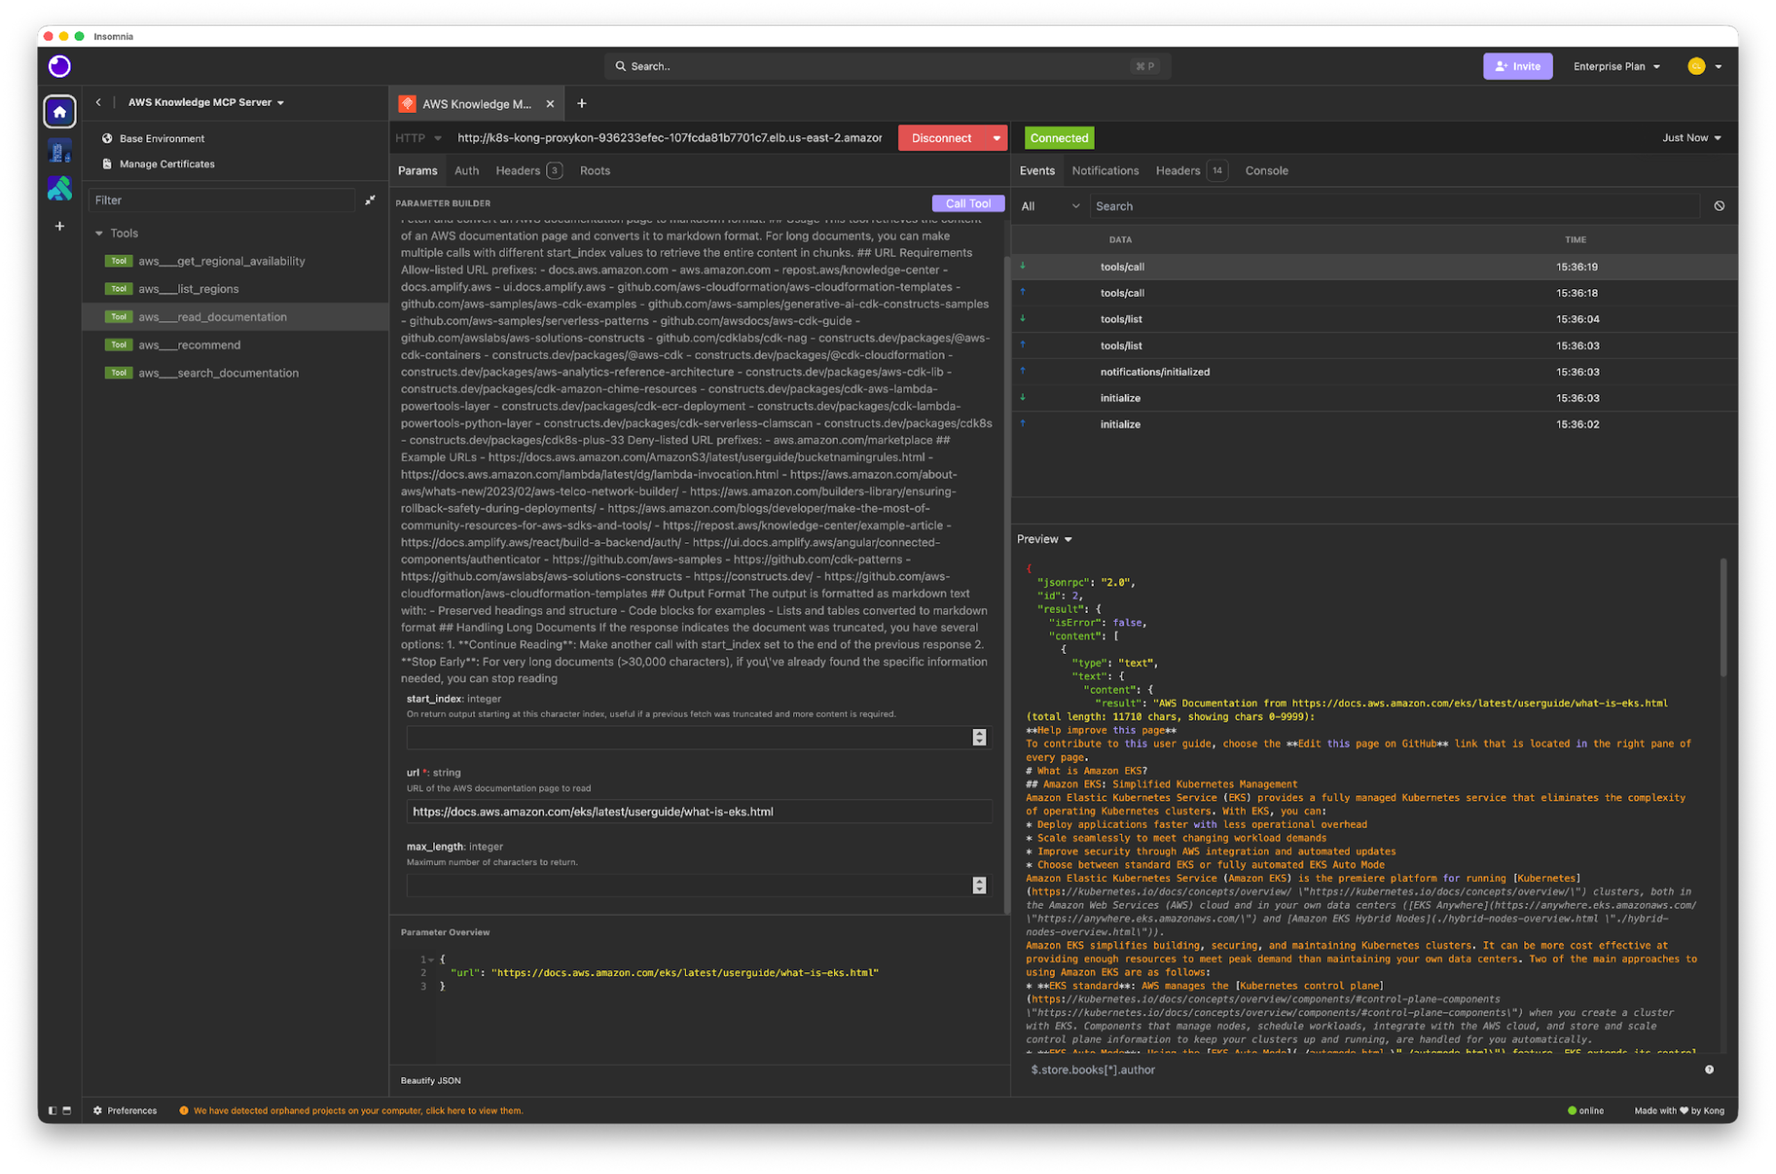This screenshot has width=1776, height=1174.
Task: Switch to the Notifications tab
Action: (1104, 171)
